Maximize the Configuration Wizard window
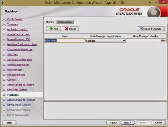Image resolution: width=168 pixels, height=127 pixels. pyautogui.click(x=156, y=2)
